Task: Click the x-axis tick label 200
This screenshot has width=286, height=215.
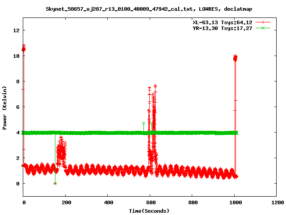Action: 66,202
